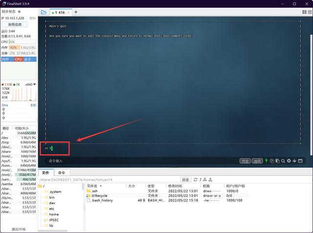The image size is (313, 233).
Task: Click the folder tree vertical scrollbar
Action: pyautogui.click(x=83, y=187)
